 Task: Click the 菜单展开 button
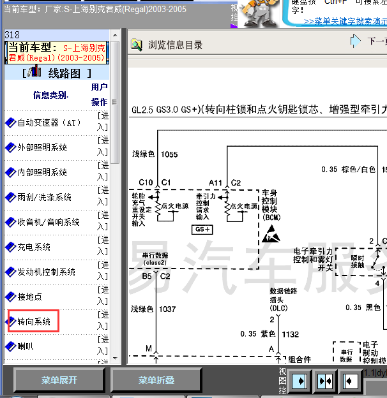[59, 380]
